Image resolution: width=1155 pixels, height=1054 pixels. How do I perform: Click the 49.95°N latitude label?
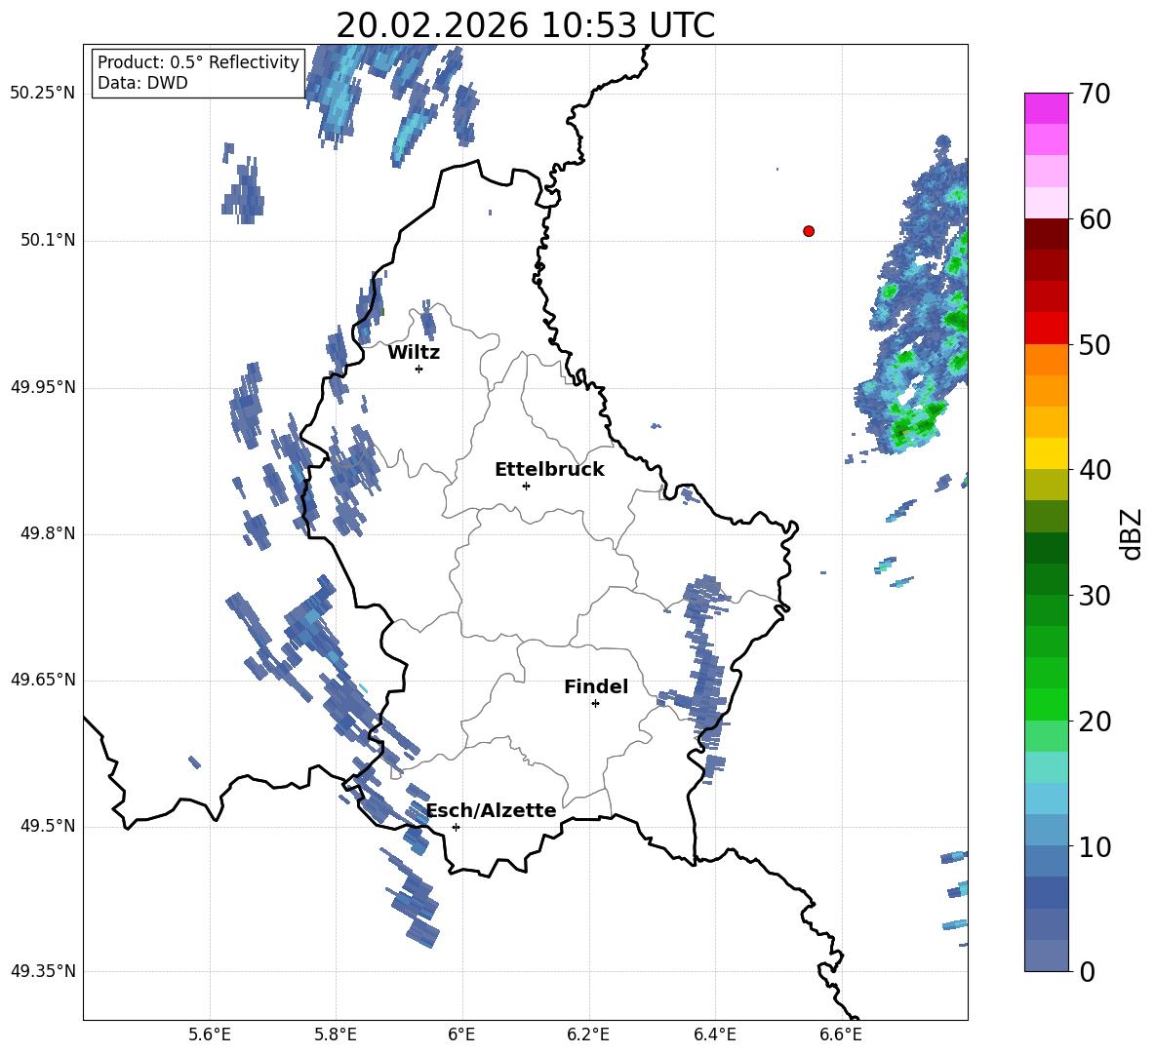43,387
